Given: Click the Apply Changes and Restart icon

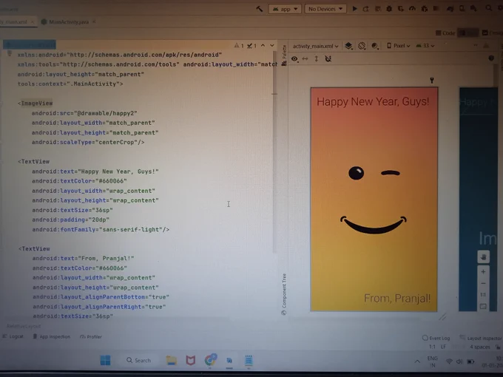Looking at the screenshot, I should [x=365, y=9].
